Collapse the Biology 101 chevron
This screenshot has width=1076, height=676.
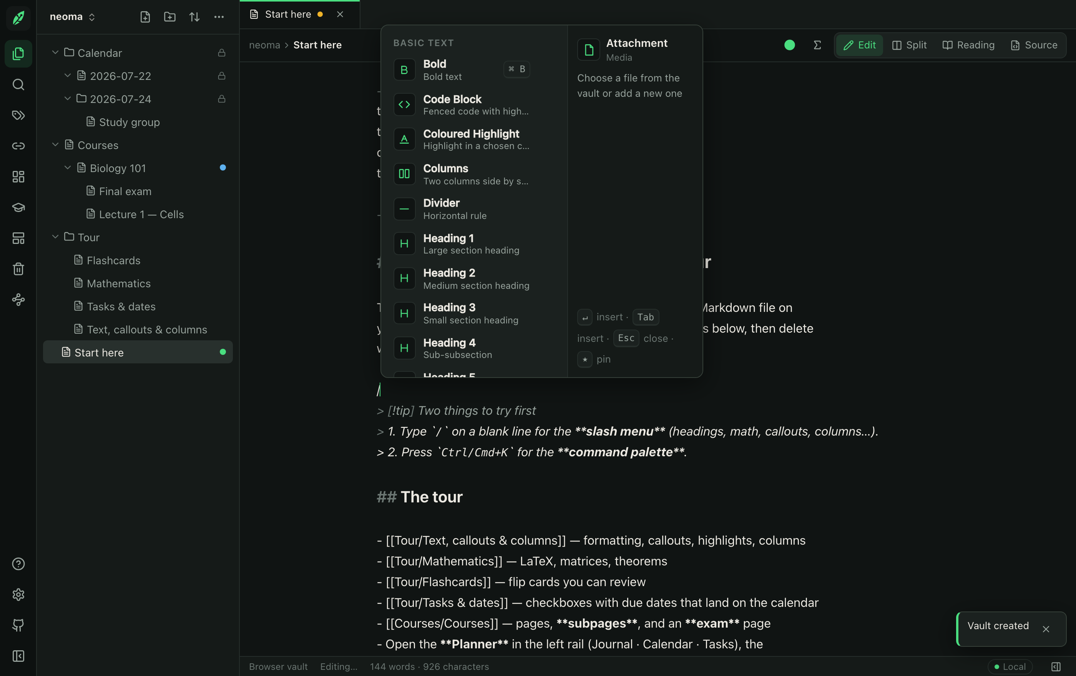[x=68, y=168]
